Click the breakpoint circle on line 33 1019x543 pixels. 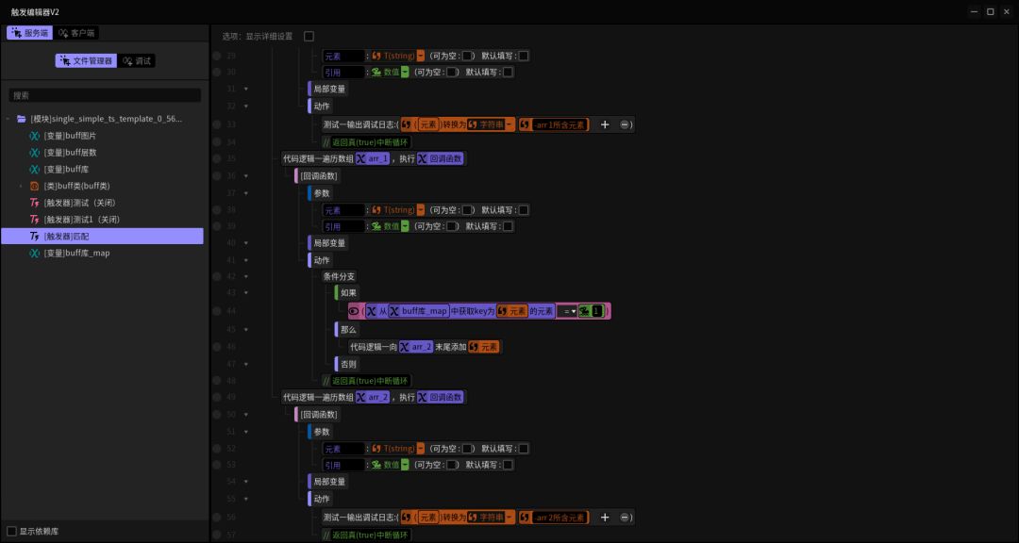[217, 124]
